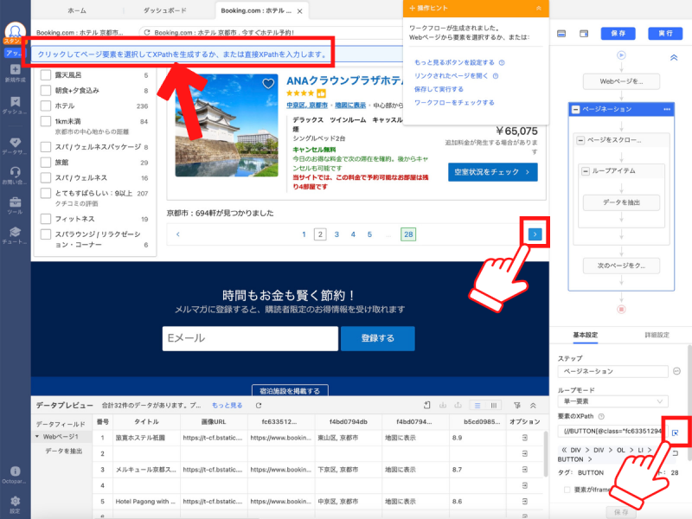Save the ANA hotel with heart icon
692x519 pixels.
pos(268,83)
